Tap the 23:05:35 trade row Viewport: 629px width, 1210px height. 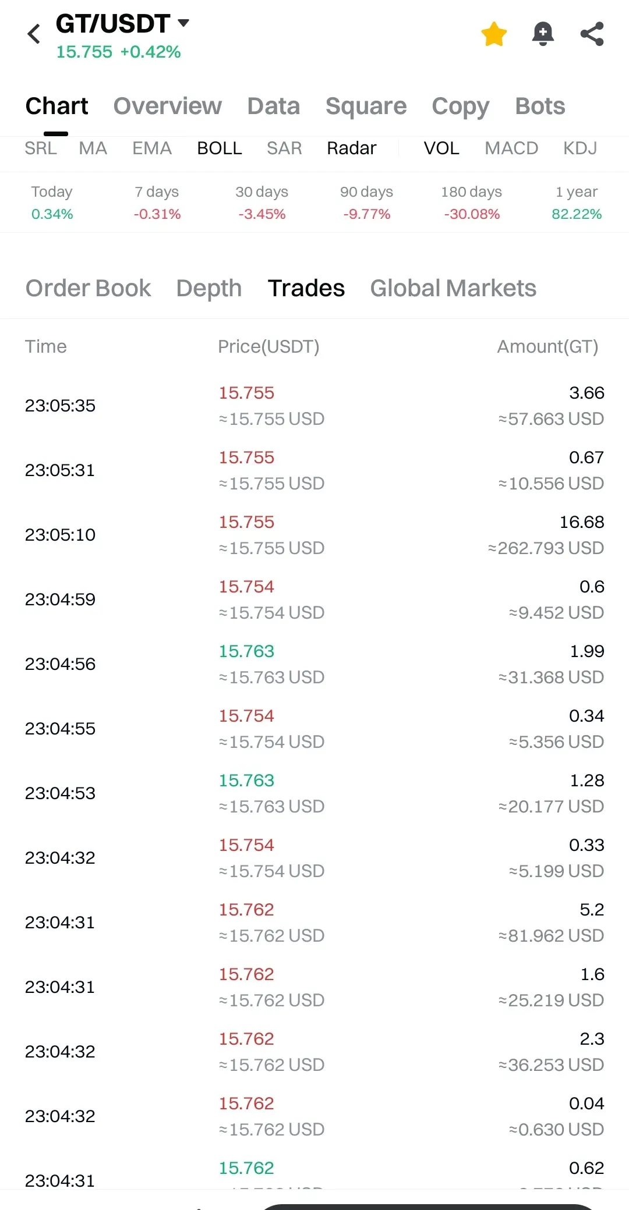coord(314,406)
